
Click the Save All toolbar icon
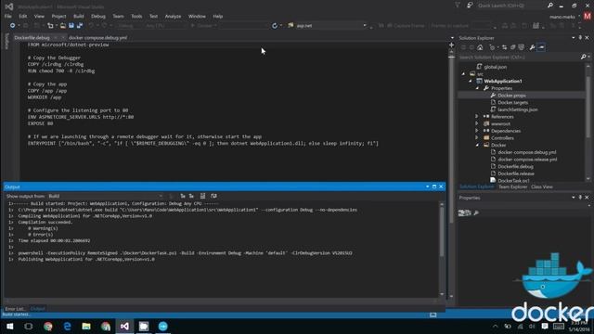point(80,25)
